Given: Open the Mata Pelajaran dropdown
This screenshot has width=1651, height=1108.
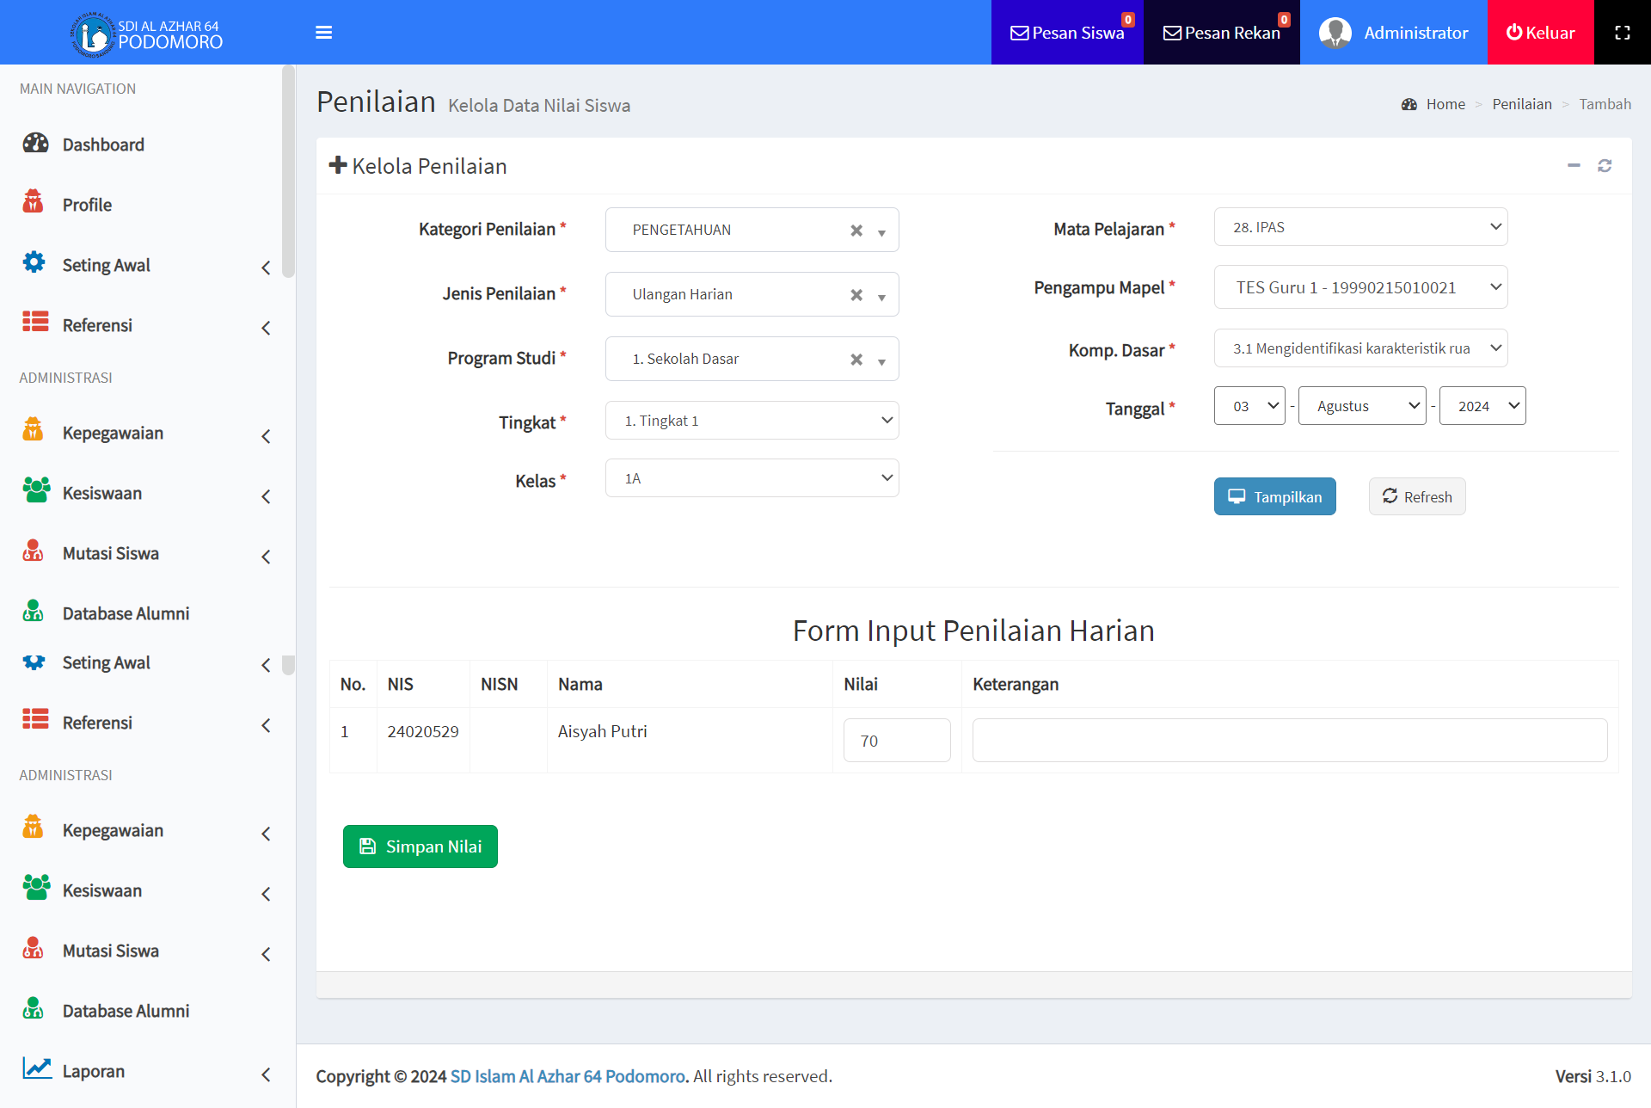Looking at the screenshot, I should tap(1359, 227).
